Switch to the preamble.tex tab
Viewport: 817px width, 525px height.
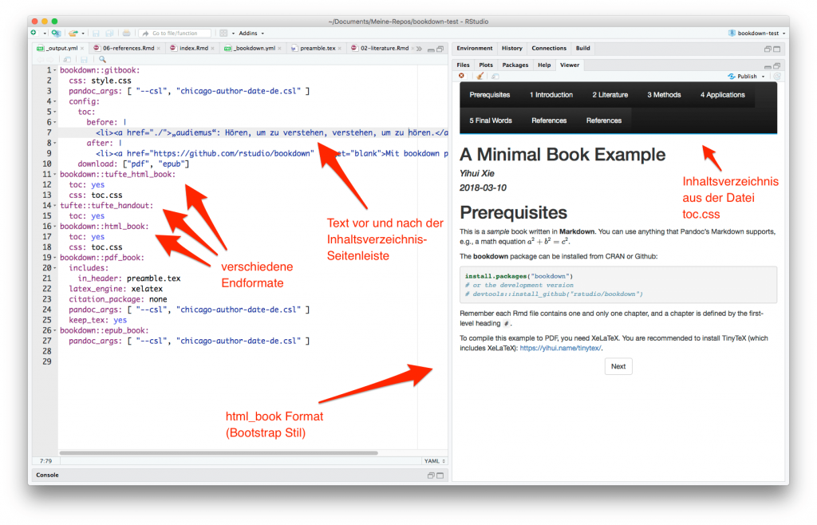(318, 49)
